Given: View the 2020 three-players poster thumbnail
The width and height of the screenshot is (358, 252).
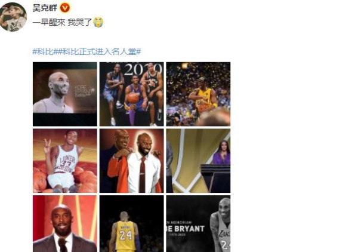Looking at the screenshot, I should coord(131,94).
